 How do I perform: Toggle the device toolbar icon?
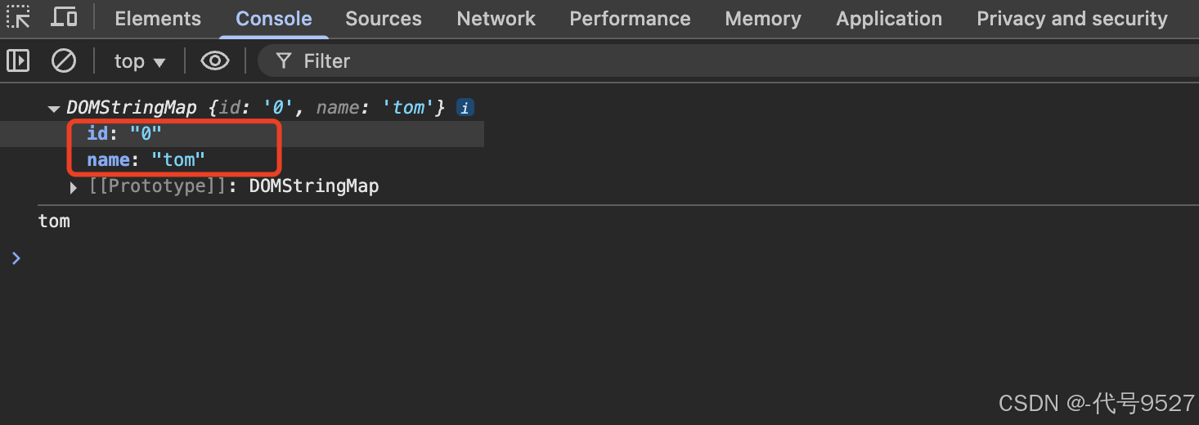(64, 17)
